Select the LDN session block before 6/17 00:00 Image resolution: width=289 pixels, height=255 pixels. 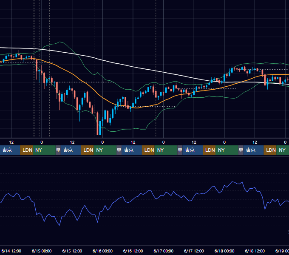(x=148, y=150)
